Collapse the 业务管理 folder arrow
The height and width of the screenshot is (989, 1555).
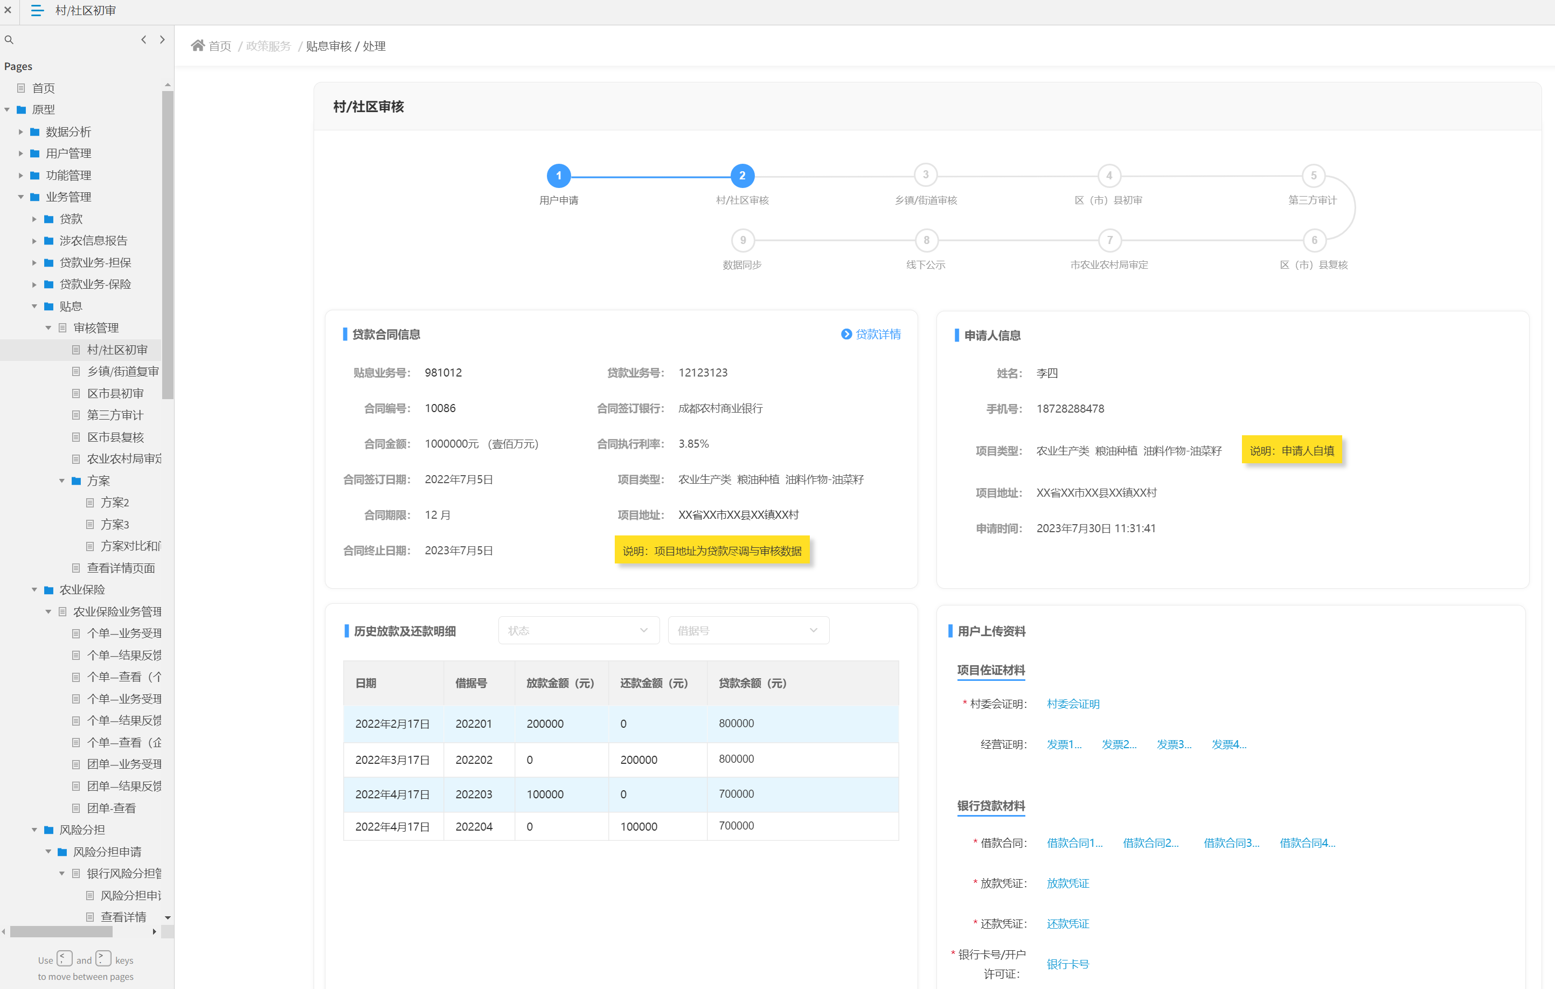pos(20,197)
